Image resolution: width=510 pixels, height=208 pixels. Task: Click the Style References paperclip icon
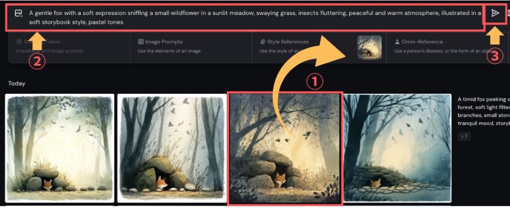click(x=263, y=42)
